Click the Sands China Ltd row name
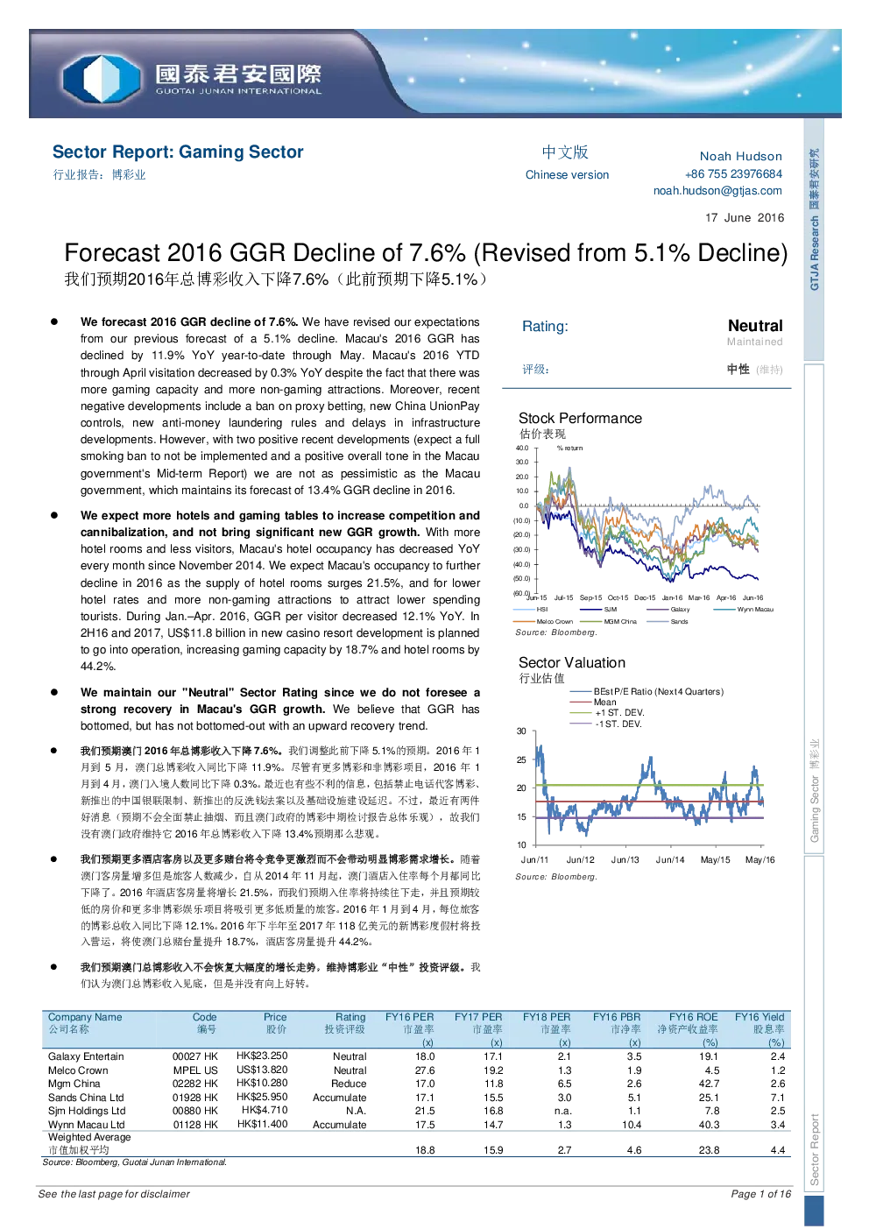 point(86,1098)
